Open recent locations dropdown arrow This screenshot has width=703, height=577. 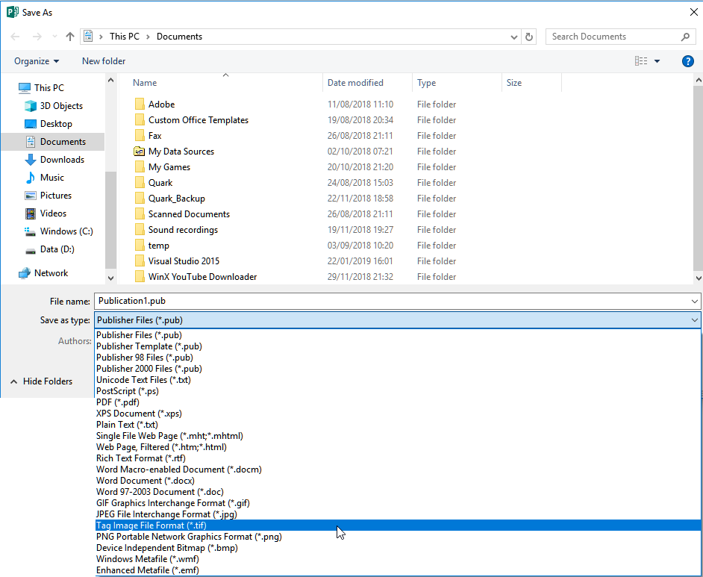tap(54, 37)
